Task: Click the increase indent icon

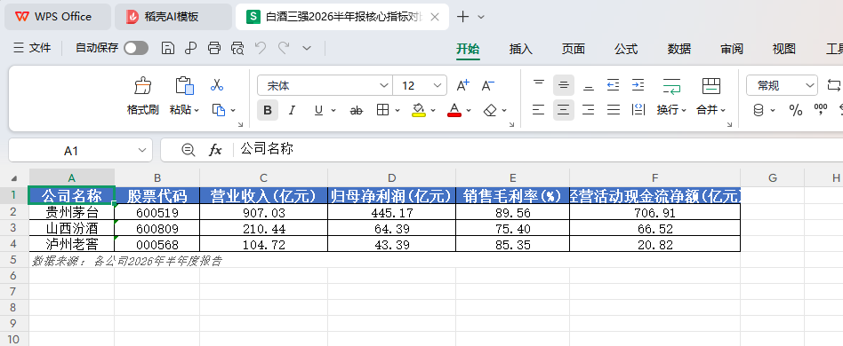Action: coord(638,85)
